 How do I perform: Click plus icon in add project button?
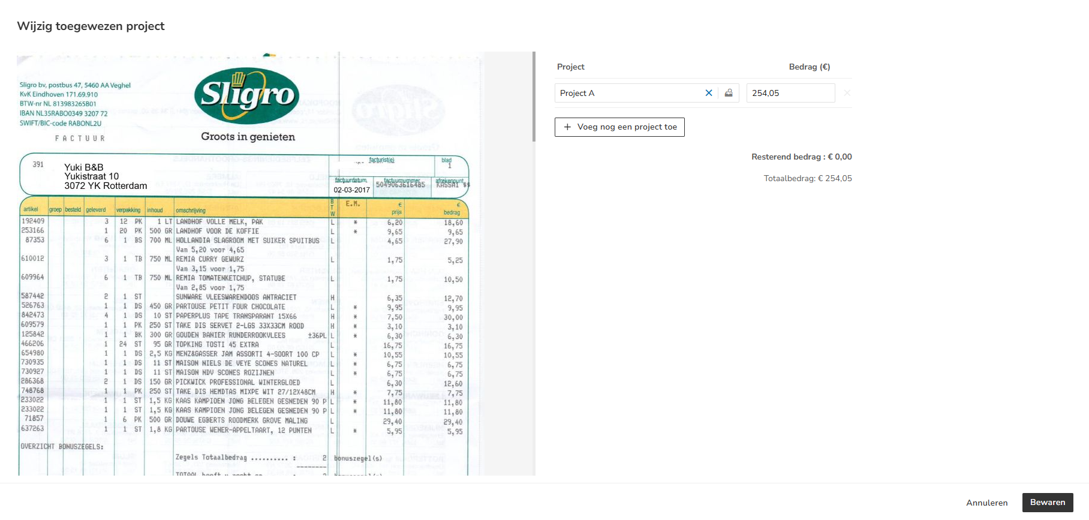(x=567, y=127)
